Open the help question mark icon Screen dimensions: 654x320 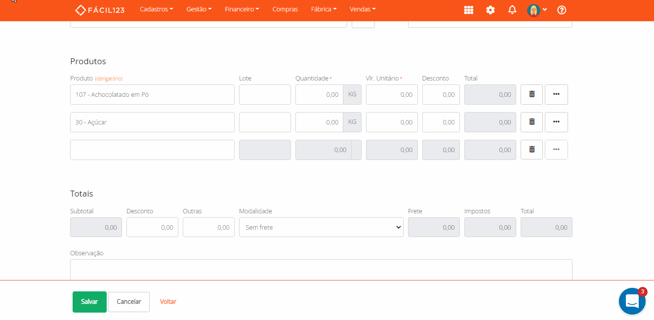(x=561, y=10)
